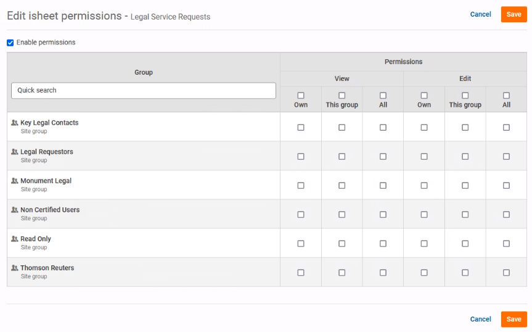Viewport: 532px width, 332px height.
Task: Tick Edit This group for Read Only
Action: click(465, 243)
